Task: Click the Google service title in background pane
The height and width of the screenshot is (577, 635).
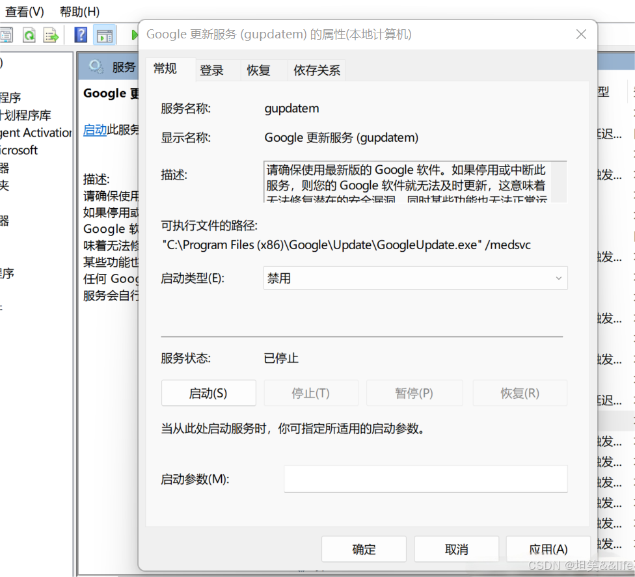Action: [x=111, y=93]
